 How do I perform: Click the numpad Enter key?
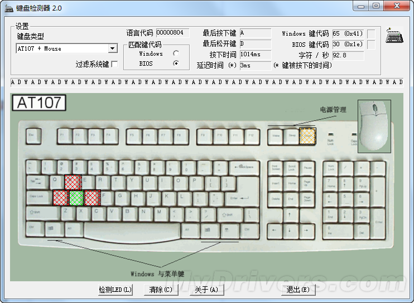tap(378, 223)
